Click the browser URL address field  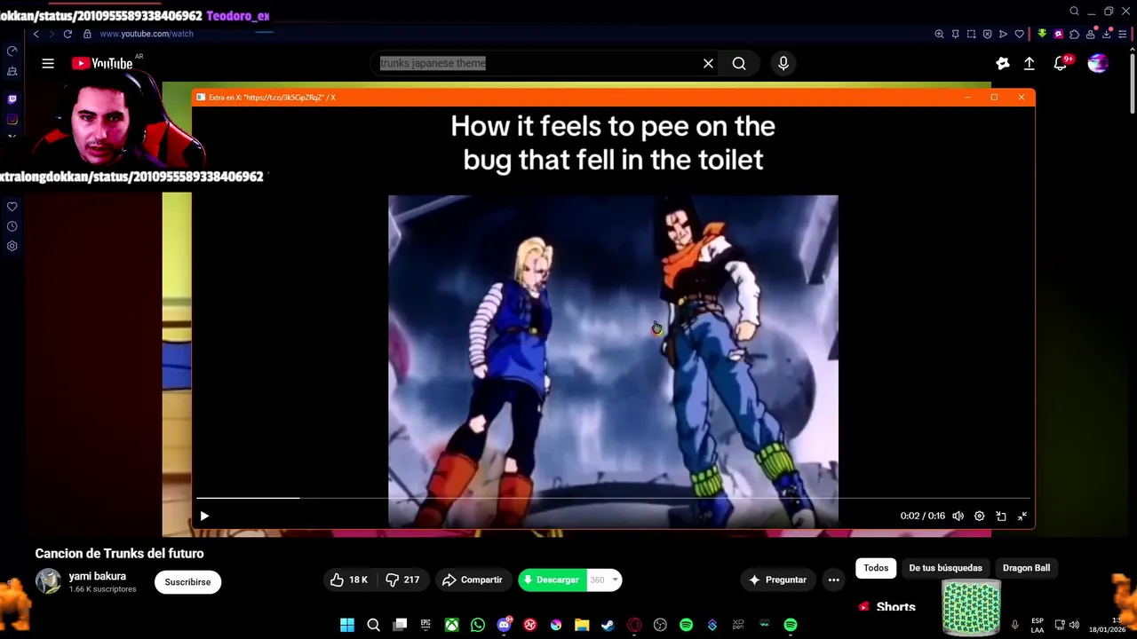(x=146, y=34)
